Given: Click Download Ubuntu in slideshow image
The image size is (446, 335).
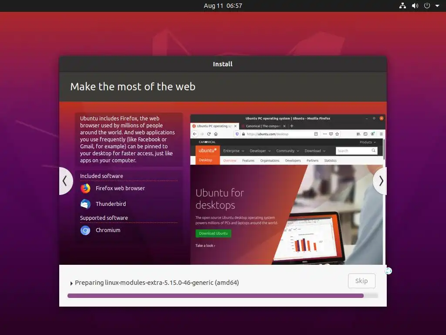Looking at the screenshot, I should (x=213, y=233).
